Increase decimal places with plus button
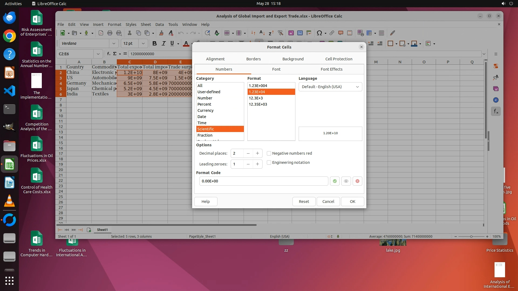Viewport: 518px width, 291px height. click(257, 153)
